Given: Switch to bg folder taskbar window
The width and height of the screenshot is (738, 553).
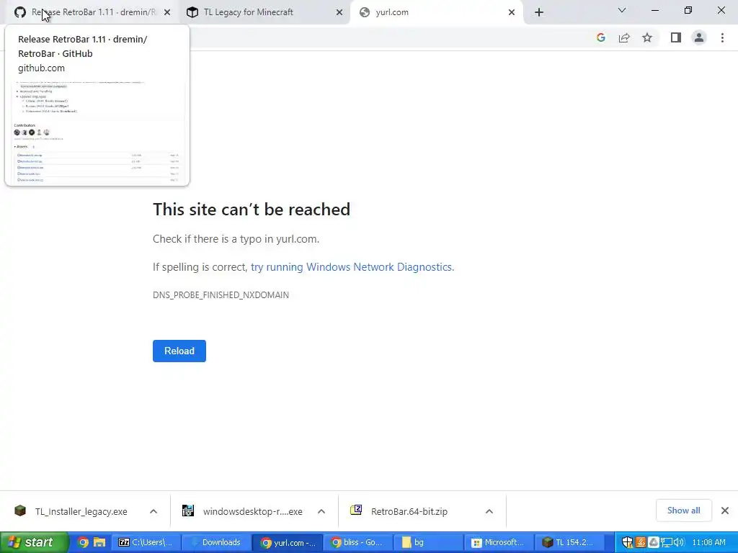Looking at the screenshot, I should 428,542.
